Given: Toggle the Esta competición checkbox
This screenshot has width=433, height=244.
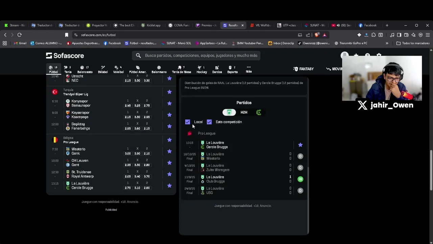Looking at the screenshot, I should point(209,122).
